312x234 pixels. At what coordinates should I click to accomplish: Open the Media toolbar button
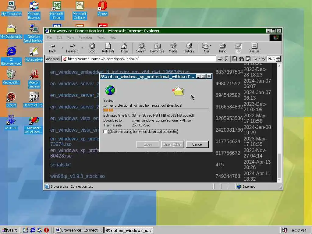click(173, 48)
